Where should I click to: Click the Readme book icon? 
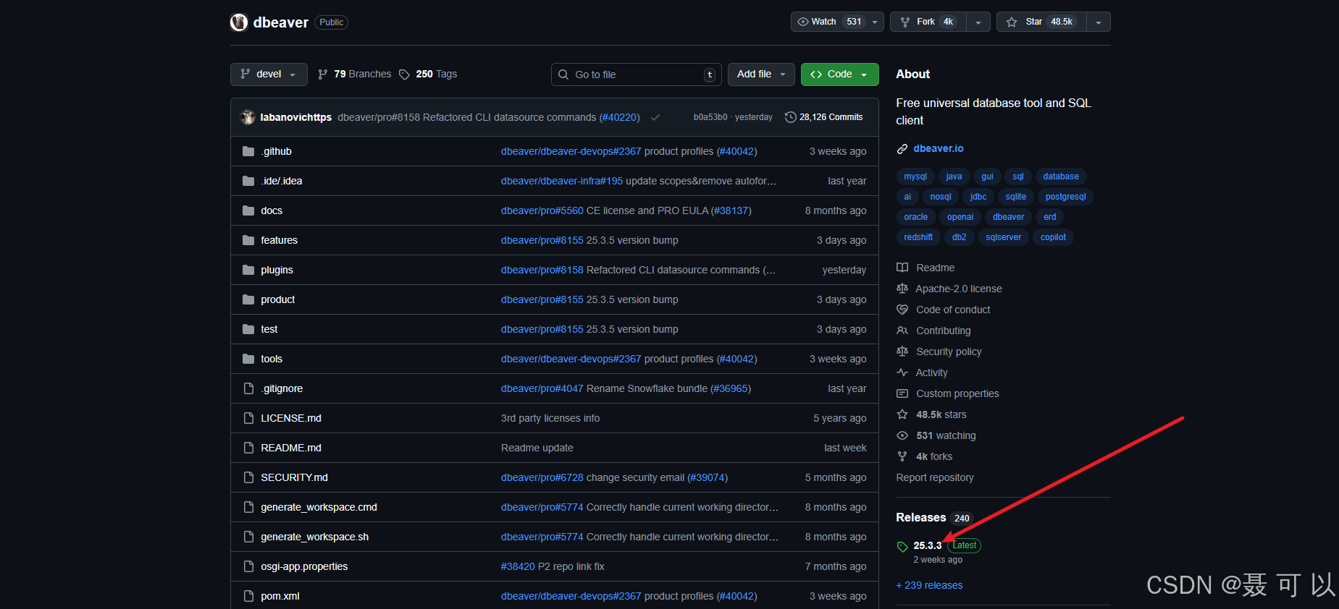[x=902, y=268]
